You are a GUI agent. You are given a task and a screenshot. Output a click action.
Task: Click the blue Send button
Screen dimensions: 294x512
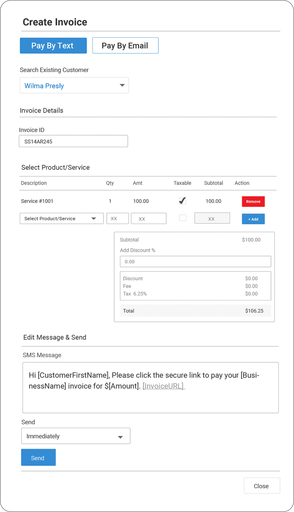pos(38,458)
